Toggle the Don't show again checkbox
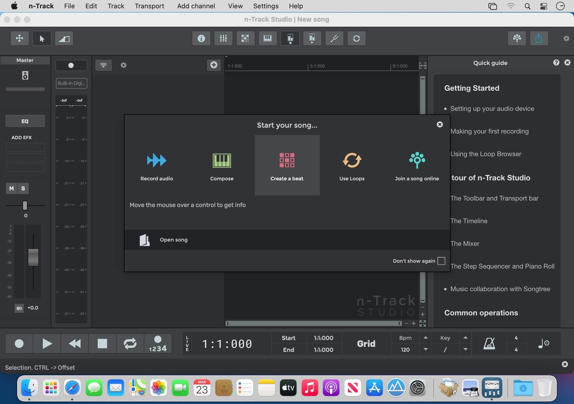The width and height of the screenshot is (574, 404). (x=442, y=261)
